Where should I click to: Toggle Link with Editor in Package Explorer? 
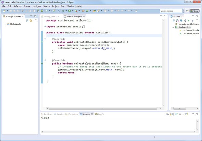click(x=31, y=20)
